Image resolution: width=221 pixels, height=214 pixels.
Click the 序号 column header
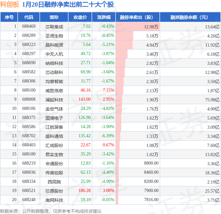pyautogui.click(x=9, y=17)
